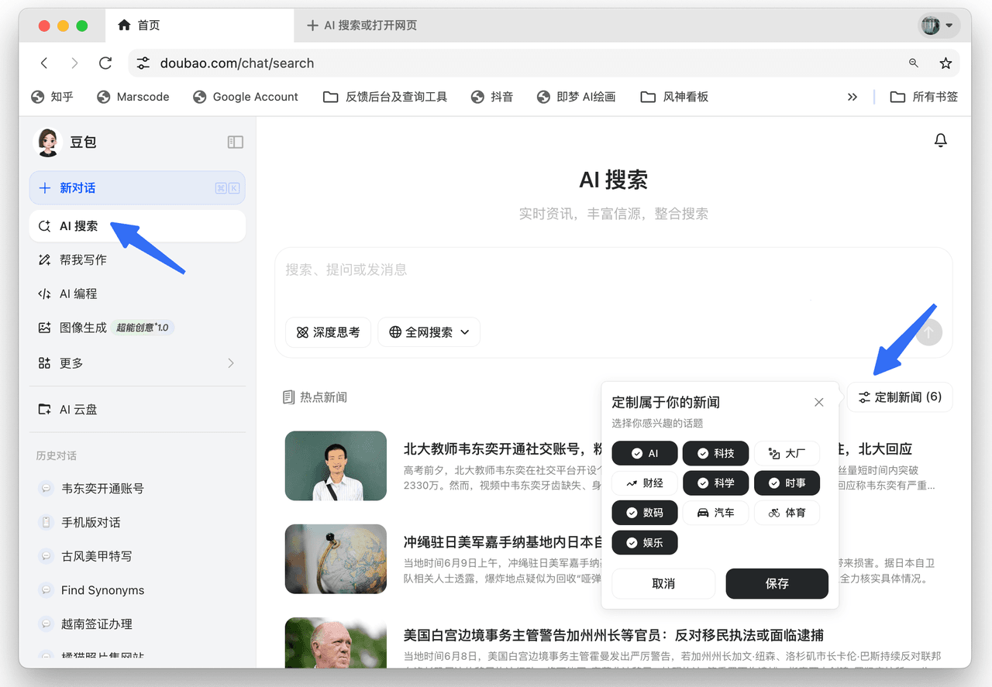The width and height of the screenshot is (992, 687).
Task: Enable the 财经 topic chip
Action: (645, 483)
